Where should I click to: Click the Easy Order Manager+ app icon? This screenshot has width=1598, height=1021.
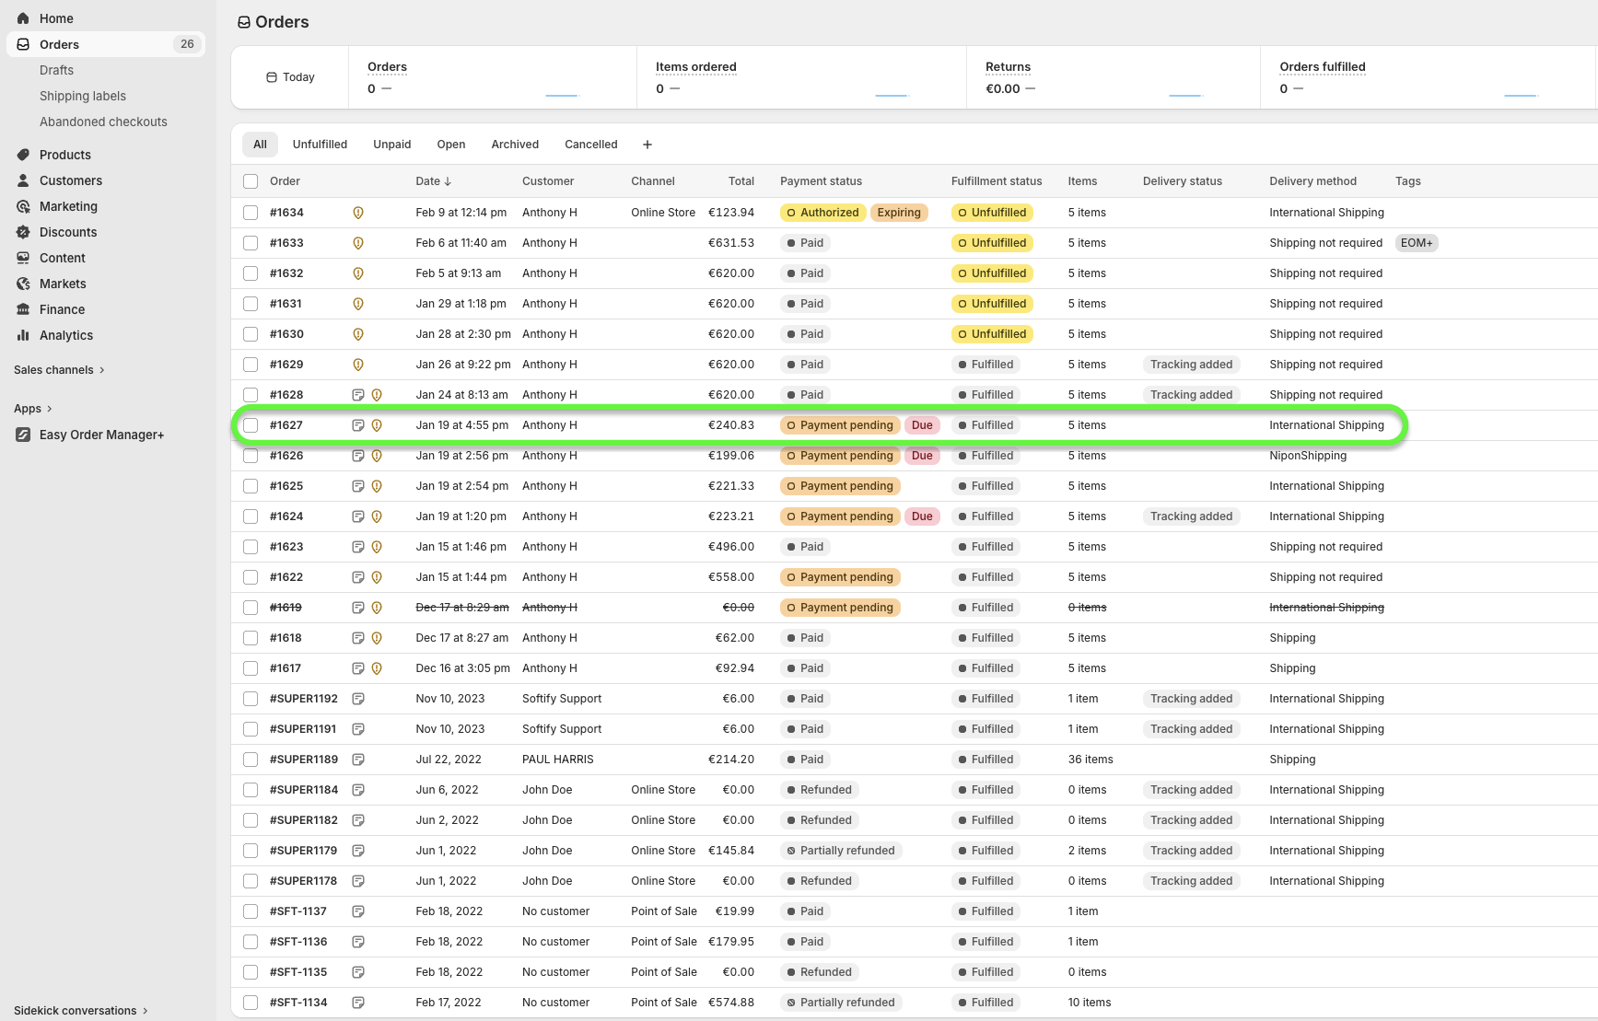[23, 435]
